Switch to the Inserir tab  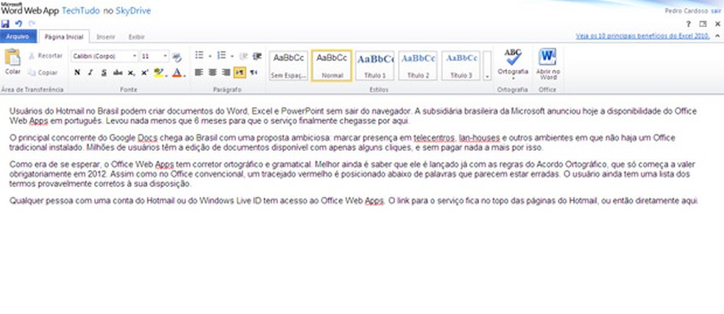[106, 37]
